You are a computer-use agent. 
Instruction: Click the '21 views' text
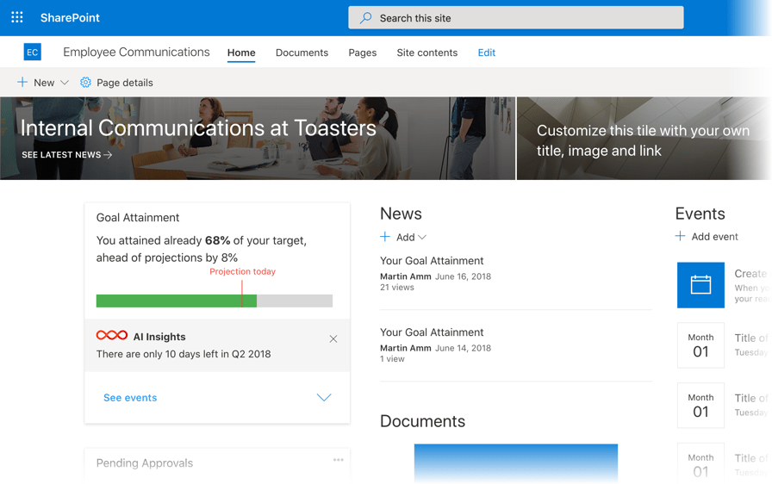click(x=397, y=288)
